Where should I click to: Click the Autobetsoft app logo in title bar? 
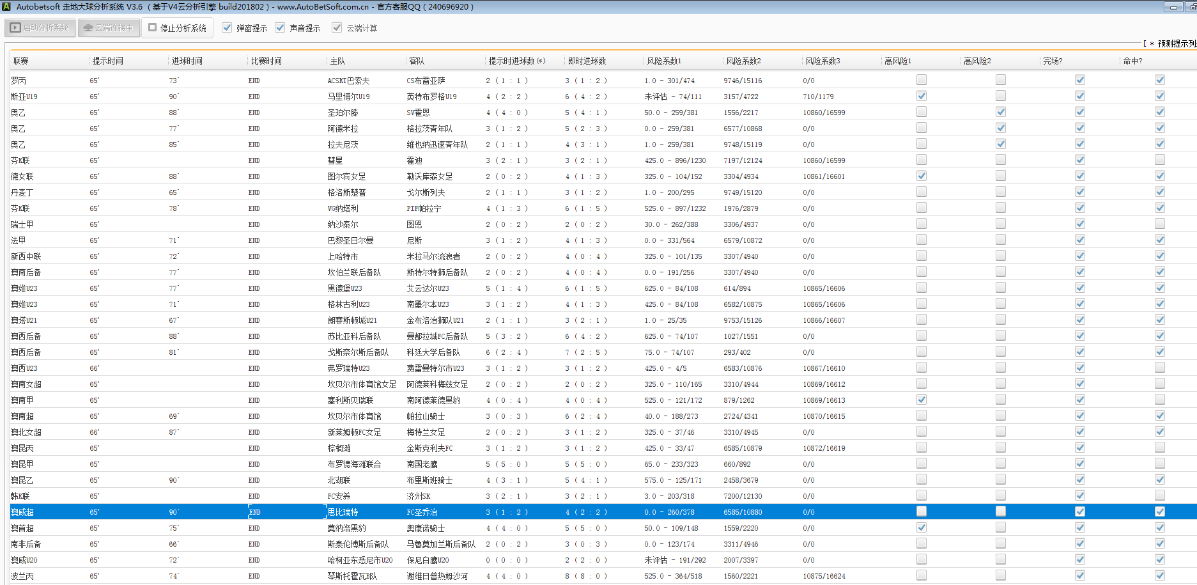pyautogui.click(x=7, y=7)
